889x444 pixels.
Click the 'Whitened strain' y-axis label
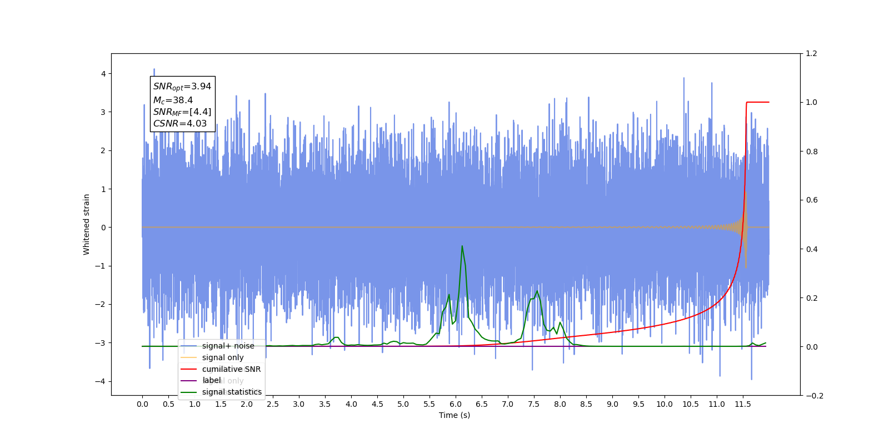(x=86, y=224)
